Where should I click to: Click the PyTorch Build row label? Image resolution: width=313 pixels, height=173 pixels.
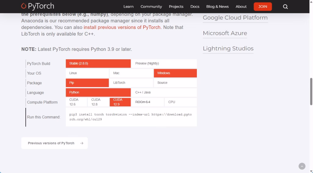click(39, 64)
